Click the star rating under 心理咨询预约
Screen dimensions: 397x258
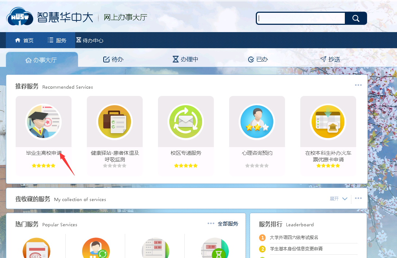[257, 166]
